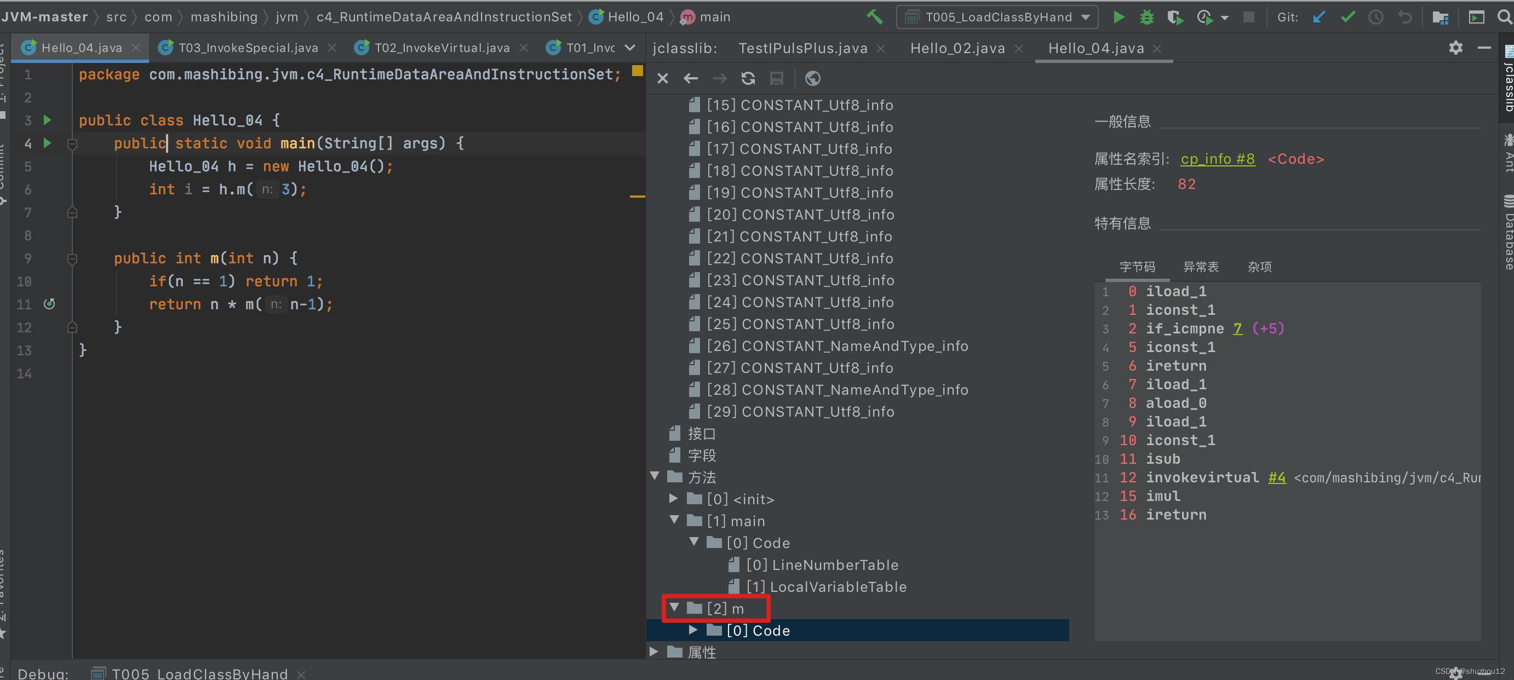Hide the jclasslib tool window with minus icon
The width and height of the screenshot is (1514, 680).
(x=1484, y=48)
